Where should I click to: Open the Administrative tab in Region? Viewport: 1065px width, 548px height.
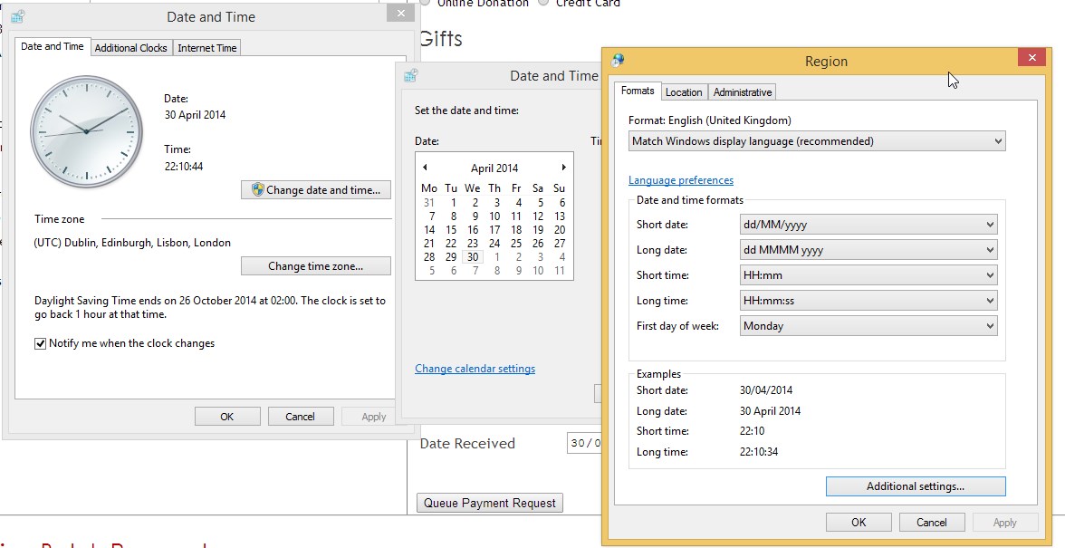pyautogui.click(x=742, y=92)
